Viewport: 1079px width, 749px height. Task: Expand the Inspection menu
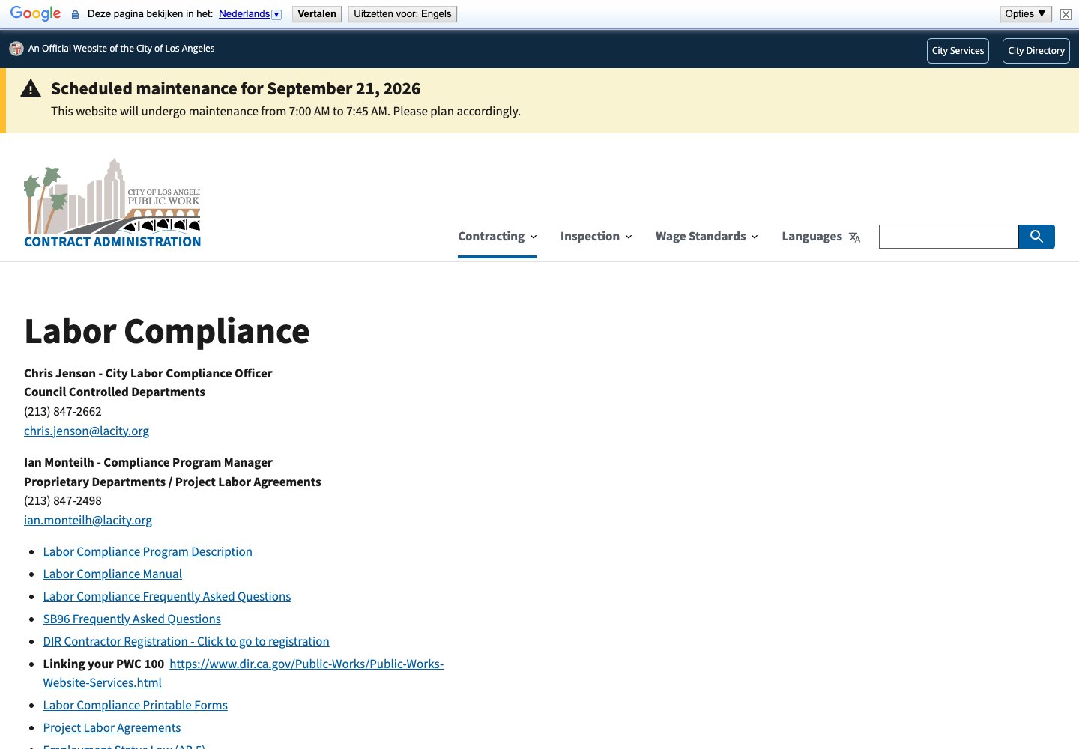596,237
